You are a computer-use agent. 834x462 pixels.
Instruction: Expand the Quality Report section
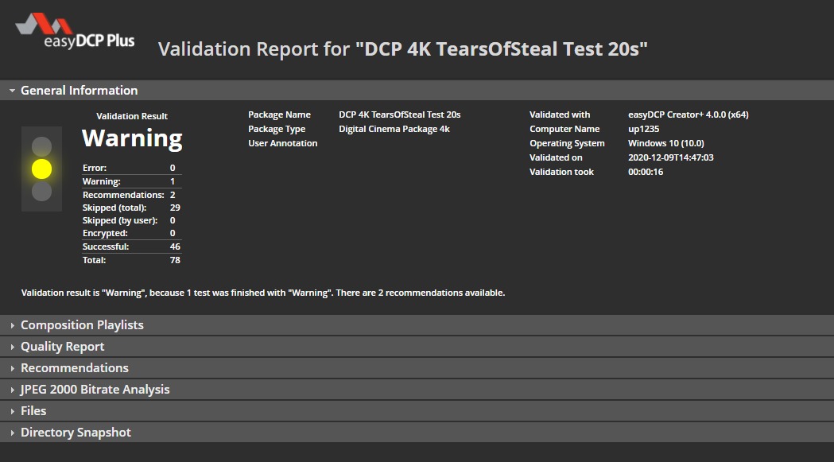click(x=62, y=347)
